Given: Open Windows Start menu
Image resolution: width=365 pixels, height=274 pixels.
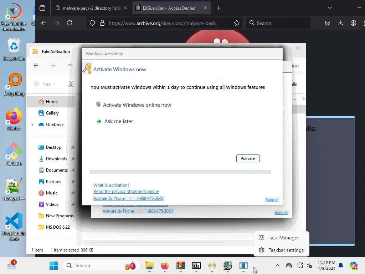Looking at the screenshot, I should [x=53, y=265].
